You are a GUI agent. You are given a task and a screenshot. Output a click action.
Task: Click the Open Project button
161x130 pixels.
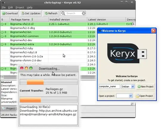click(144, 96)
